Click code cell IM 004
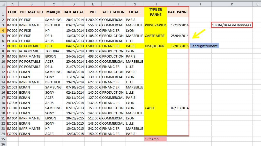Image resolution: width=261 pixels, height=146 pixels. pos(12,118)
